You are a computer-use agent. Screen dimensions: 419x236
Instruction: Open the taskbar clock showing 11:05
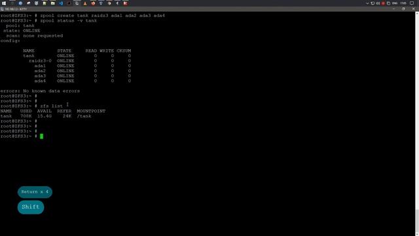click(403, 3)
